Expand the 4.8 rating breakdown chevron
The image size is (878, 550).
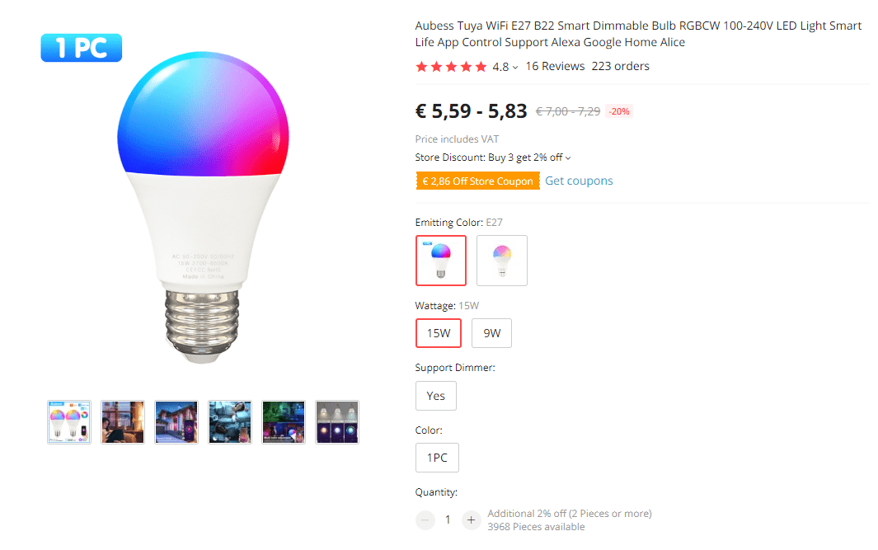pos(515,68)
